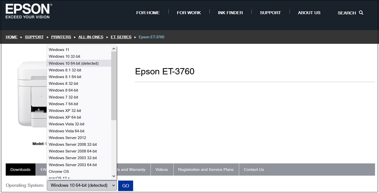The width and height of the screenshot is (379, 193).
Task: Choose Windows Server 2008 32-bit
Action: coord(79,145)
